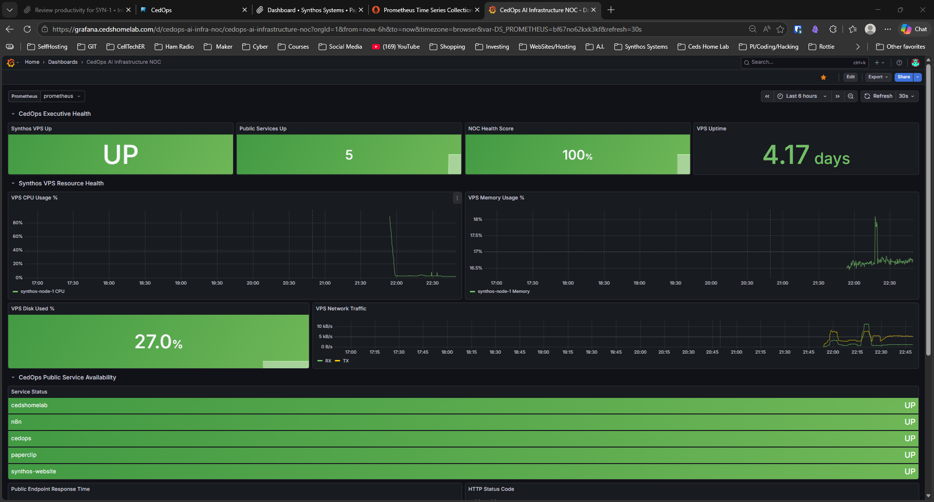Open browser Settings and more menu
The width and height of the screenshot is (934, 502).
click(x=888, y=29)
